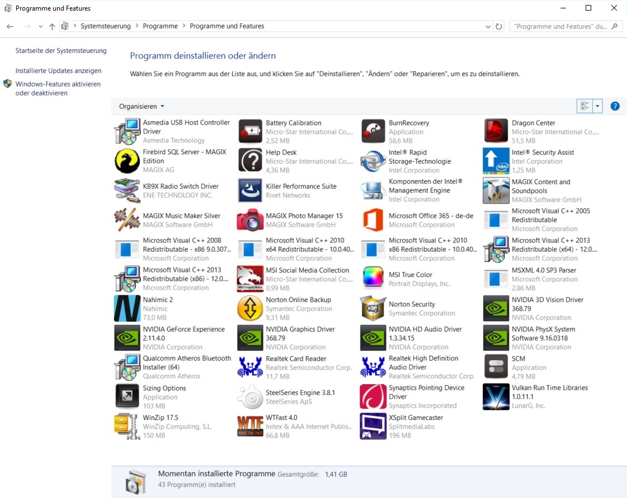Viewport: 627px width, 498px height.
Task: Select NVIDIA HD Audio Driver entry
Action: tap(418, 338)
